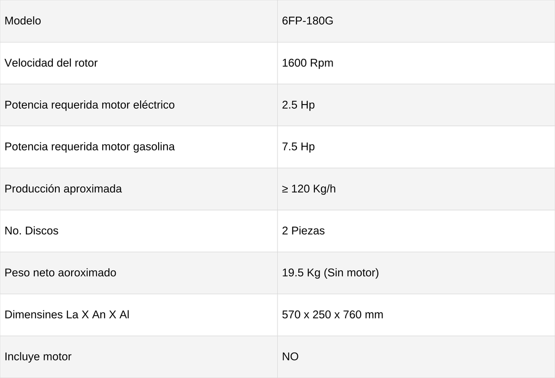555x378 pixels.
Task: Click Dimensines La X An X Al label
Action: coord(67,315)
